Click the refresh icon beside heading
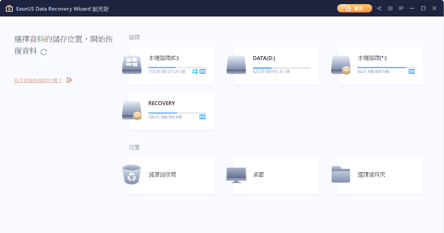444x233 pixels. [44, 52]
